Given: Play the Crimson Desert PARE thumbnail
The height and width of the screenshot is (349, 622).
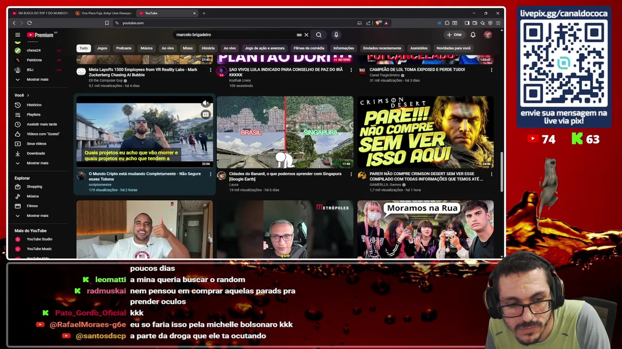Looking at the screenshot, I should click(x=426, y=132).
